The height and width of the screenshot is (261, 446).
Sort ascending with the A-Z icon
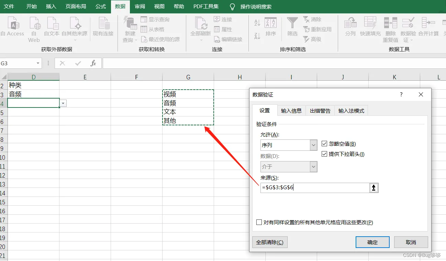[x=257, y=23]
